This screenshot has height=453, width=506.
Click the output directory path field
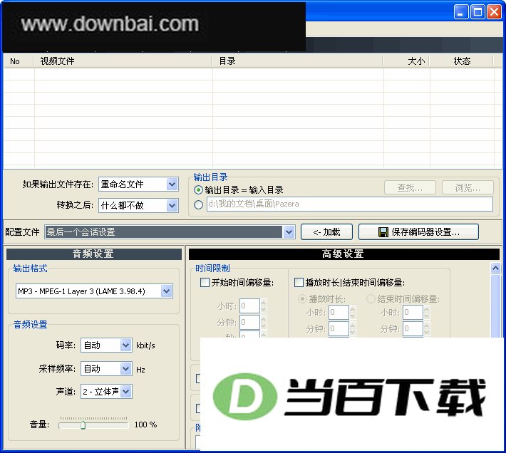(350, 204)
